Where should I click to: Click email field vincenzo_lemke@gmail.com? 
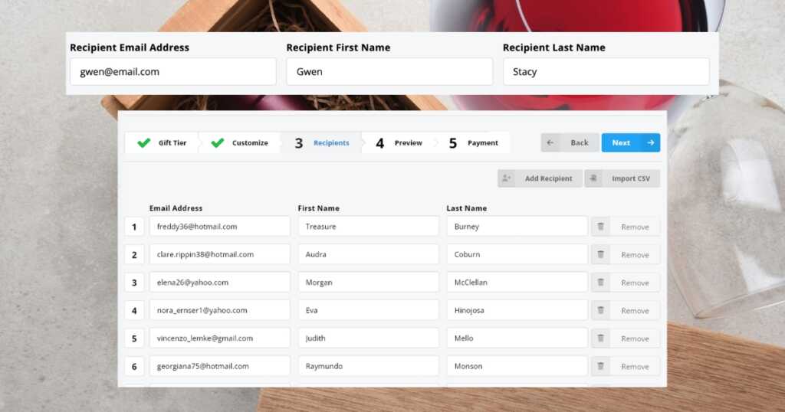(x=220, y=338)
